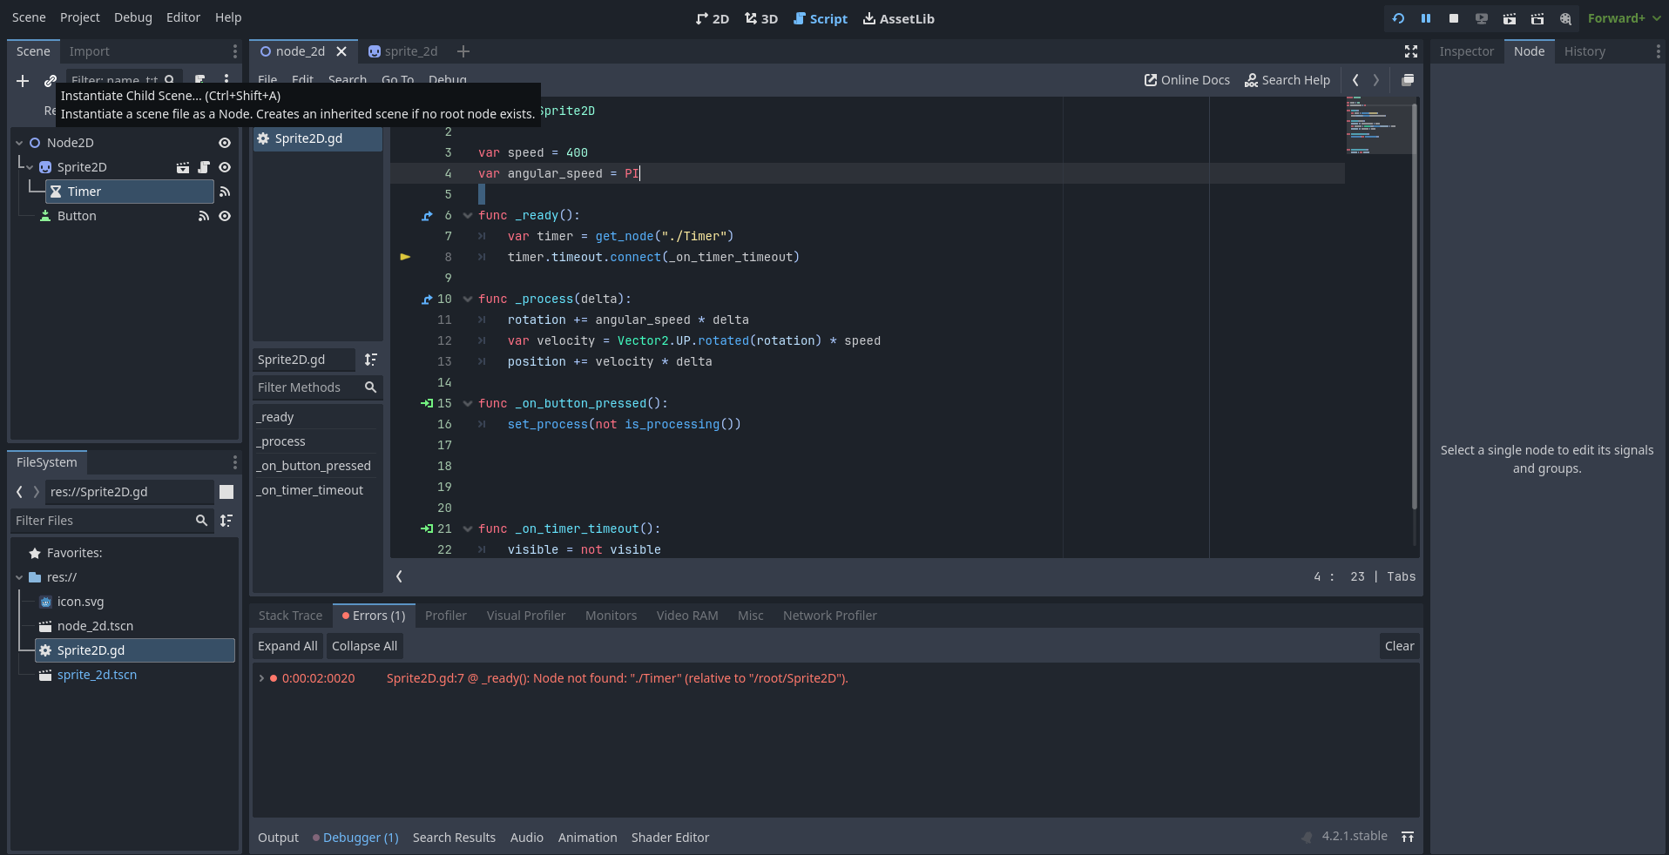Collapse the Sprite2D tree node
Viewport: 1669px width, 855px height.
click(30, 167)
